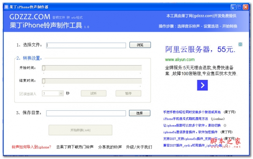Image resolution: width=253 pixels, height=159 pixels.
Task: Open the upgrade/about us (升级/关于我们) link
Action: tap(139, 147)
